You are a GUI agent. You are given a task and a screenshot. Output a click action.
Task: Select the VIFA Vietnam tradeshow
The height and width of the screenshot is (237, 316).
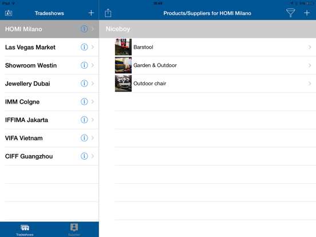click(49, 138)
